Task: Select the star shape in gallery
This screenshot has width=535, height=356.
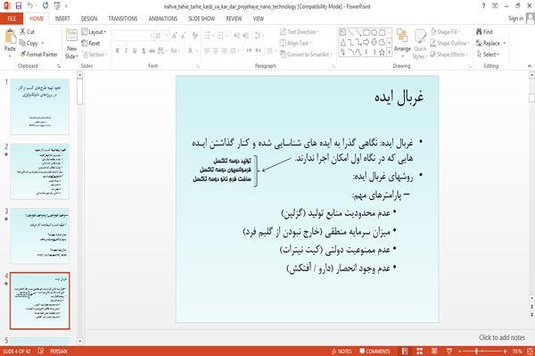Action: 383,53
